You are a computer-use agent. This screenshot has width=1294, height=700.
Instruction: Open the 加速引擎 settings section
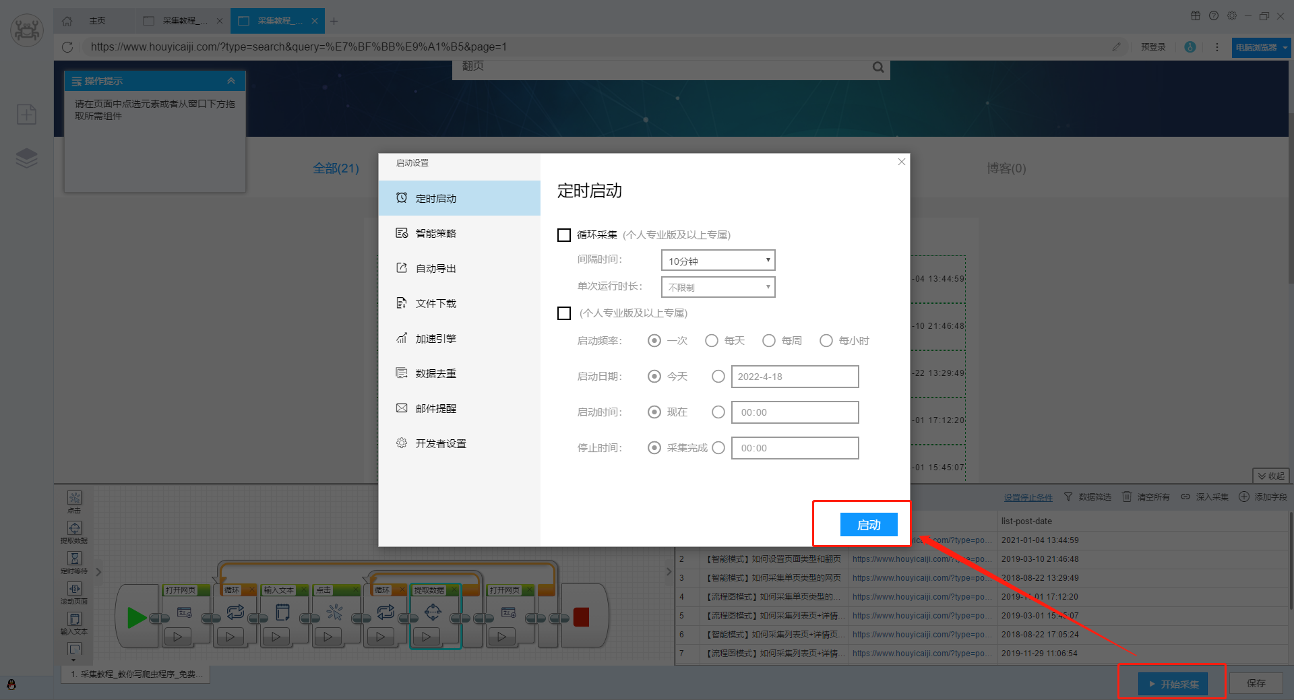click(x=460, y=338)
